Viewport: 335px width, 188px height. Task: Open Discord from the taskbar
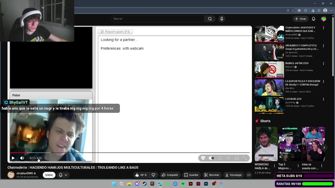137,184
